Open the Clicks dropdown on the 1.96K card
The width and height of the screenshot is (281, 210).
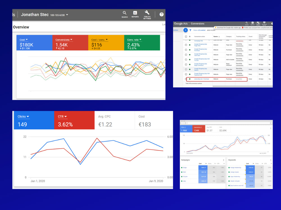tap(183, 127)
